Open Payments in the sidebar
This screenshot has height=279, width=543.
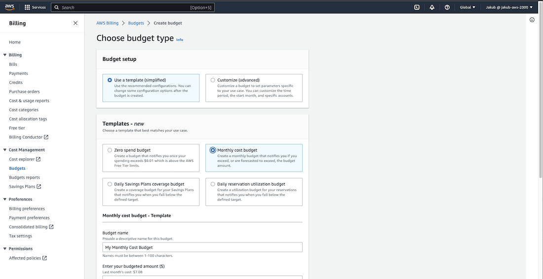pyautogui.click(x=18, y=74)
